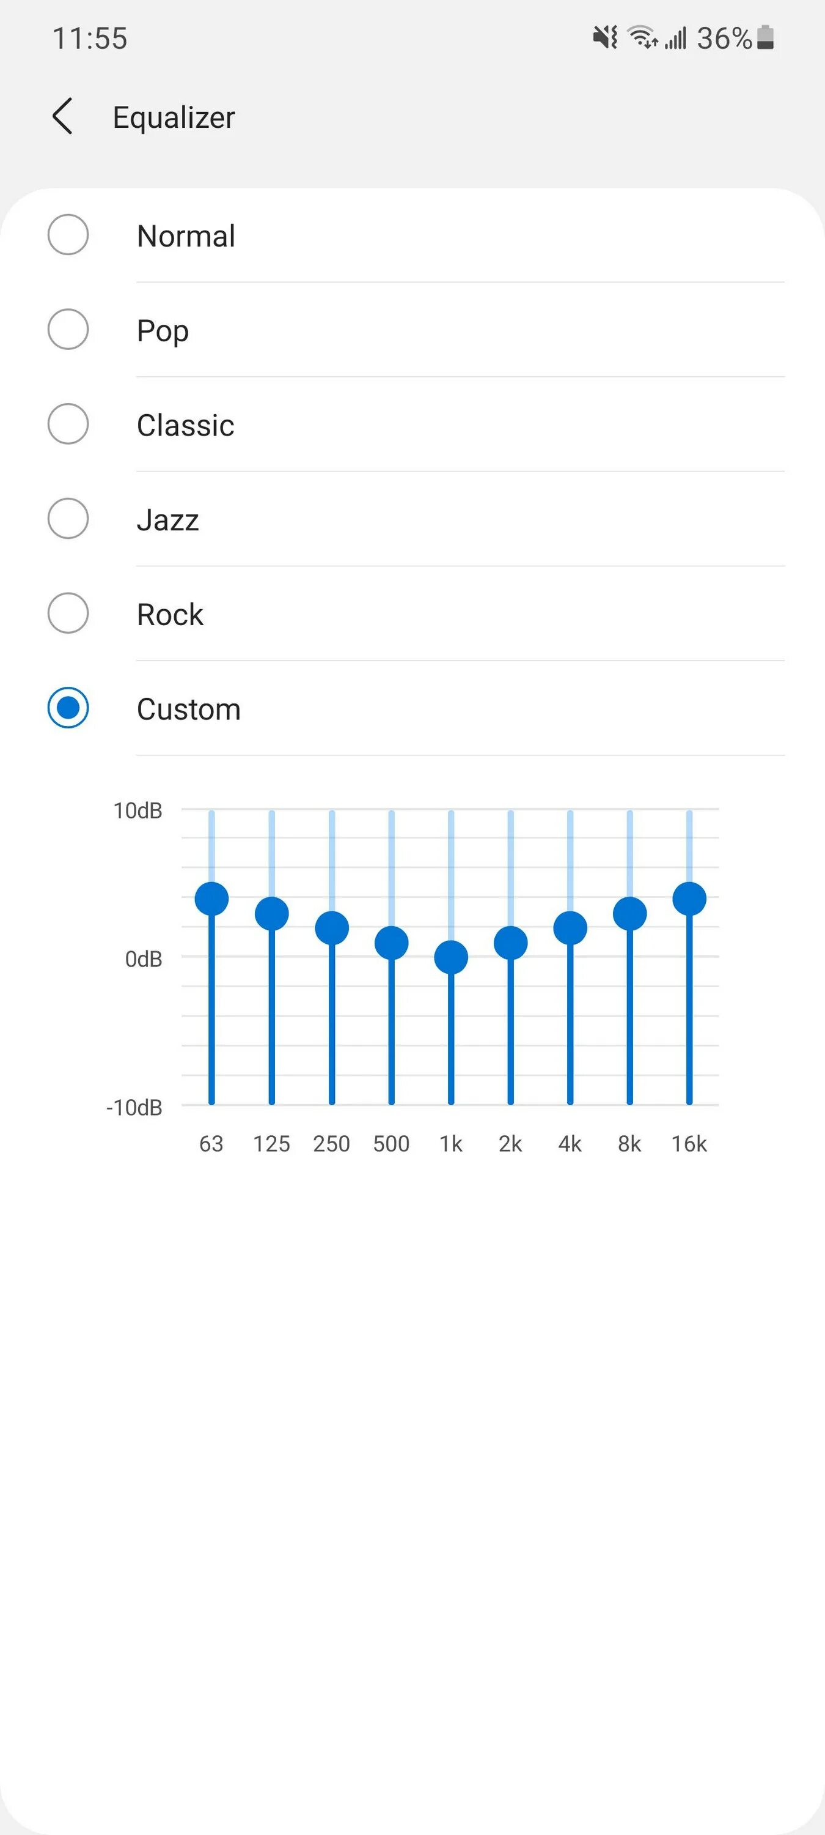Tap the battery status icon
The image size is (825, 1835).
tap(765, 37)
